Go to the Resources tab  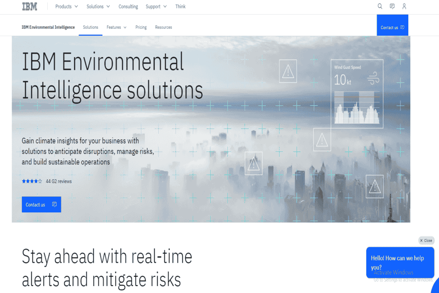pyautogui.click(x=163, y=27)
